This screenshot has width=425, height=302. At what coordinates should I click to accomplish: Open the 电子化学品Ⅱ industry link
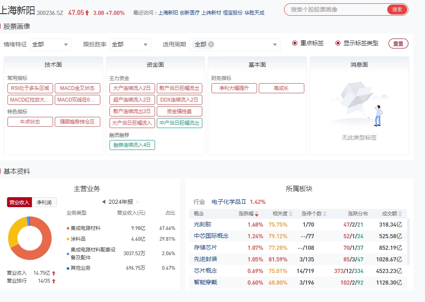pyautogui.click(x=229, y=202)
